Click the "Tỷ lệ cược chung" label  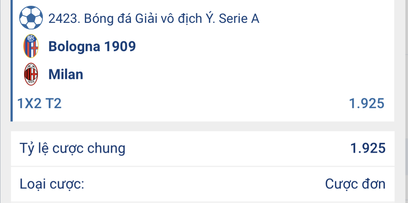(x=72, y=149)
